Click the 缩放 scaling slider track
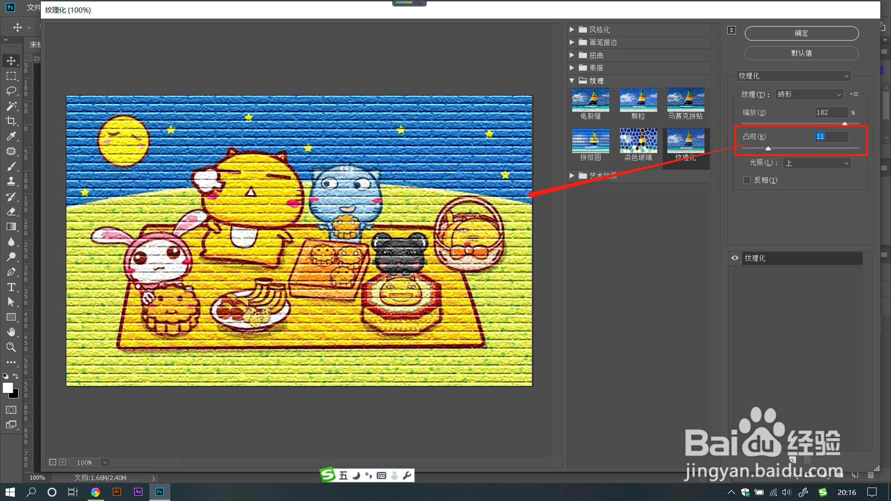The height and width of the screenshot is (501, 891). tap(801, 123)
